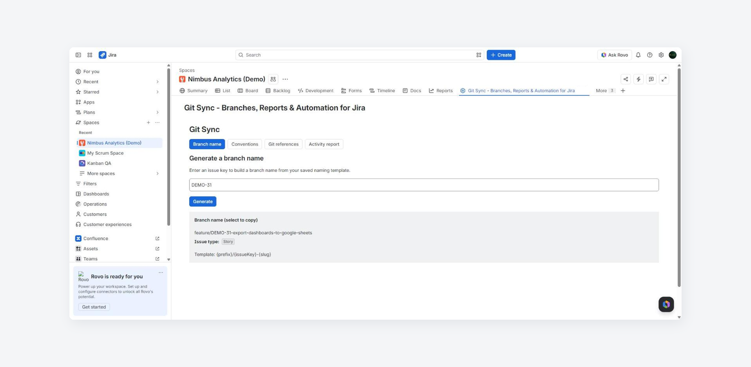Open the Development tab
The height and width of the screenshot is (367, 751).
[316, 91]
